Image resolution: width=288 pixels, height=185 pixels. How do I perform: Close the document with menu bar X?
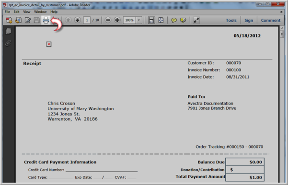tap(281, 12)
